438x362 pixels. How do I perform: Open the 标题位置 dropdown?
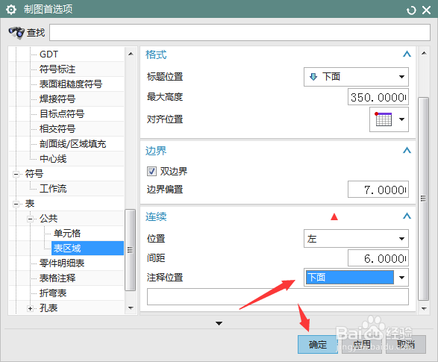coord(356,77)
